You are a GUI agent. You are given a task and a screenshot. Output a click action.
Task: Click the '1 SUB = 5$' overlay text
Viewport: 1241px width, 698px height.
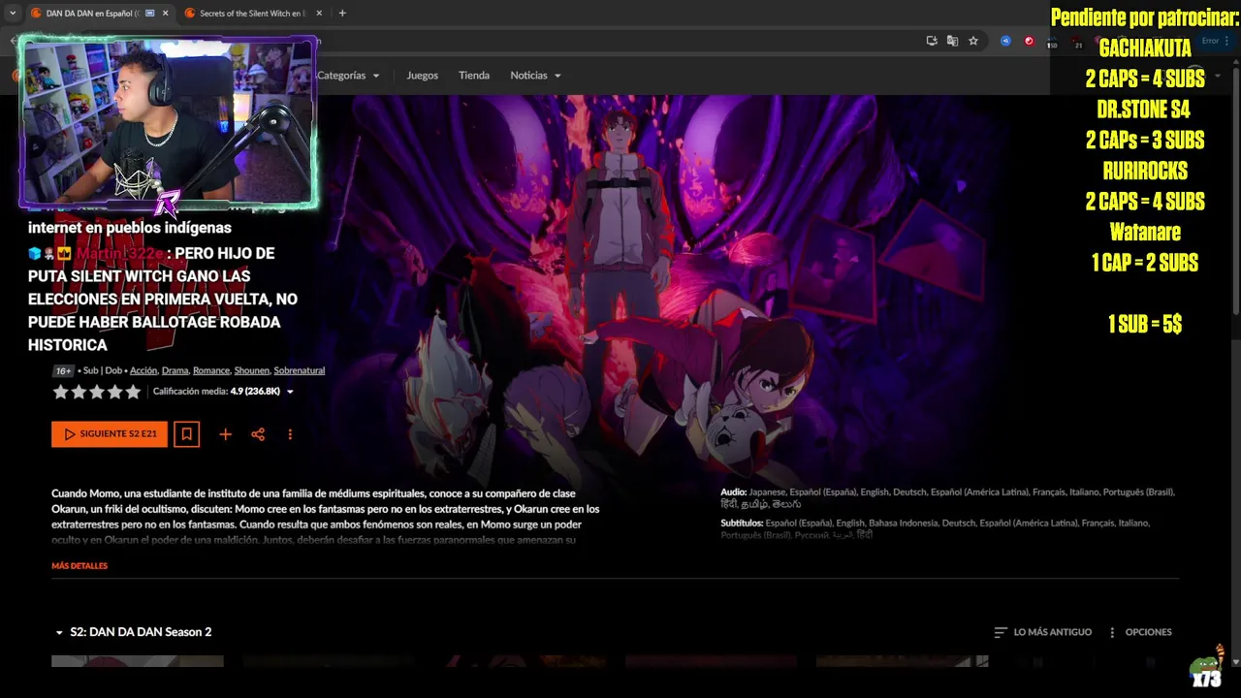(1145, 324)
